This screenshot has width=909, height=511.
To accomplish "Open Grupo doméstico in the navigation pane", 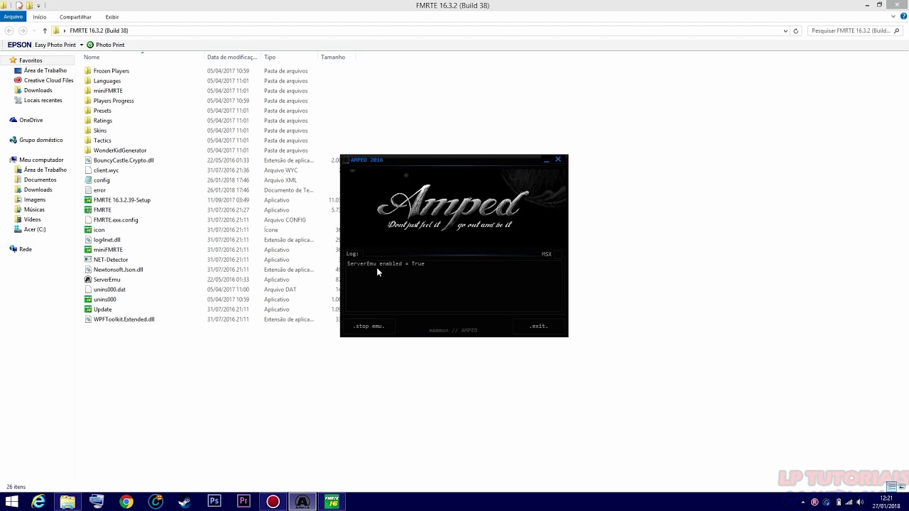I will coord(36,140).
